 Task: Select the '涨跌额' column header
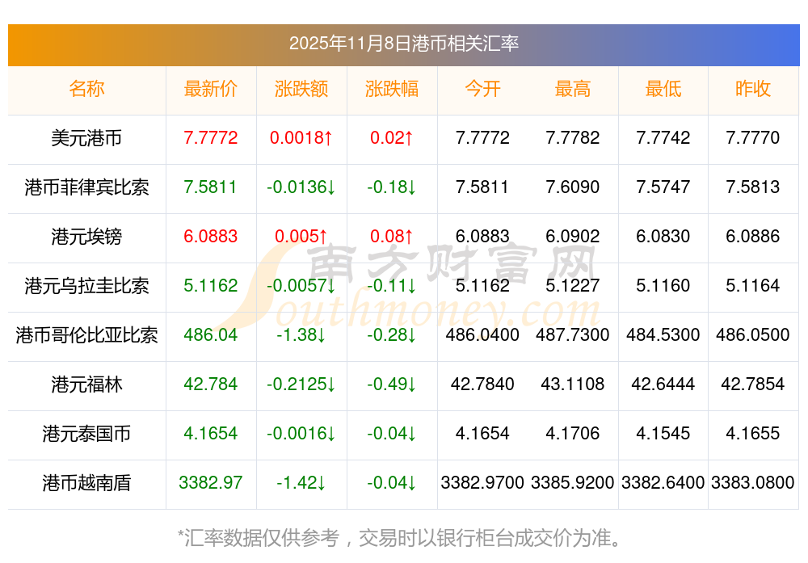point(301,89)
